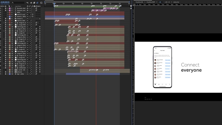
Task: Click the layer search field
Action: tap(18, 3)
